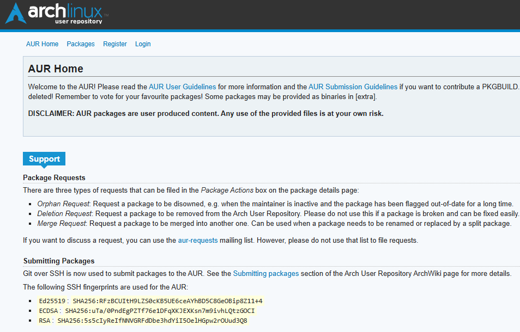Screen dimensions: 520x332
Task: Select the Login link
Action: 143,44
